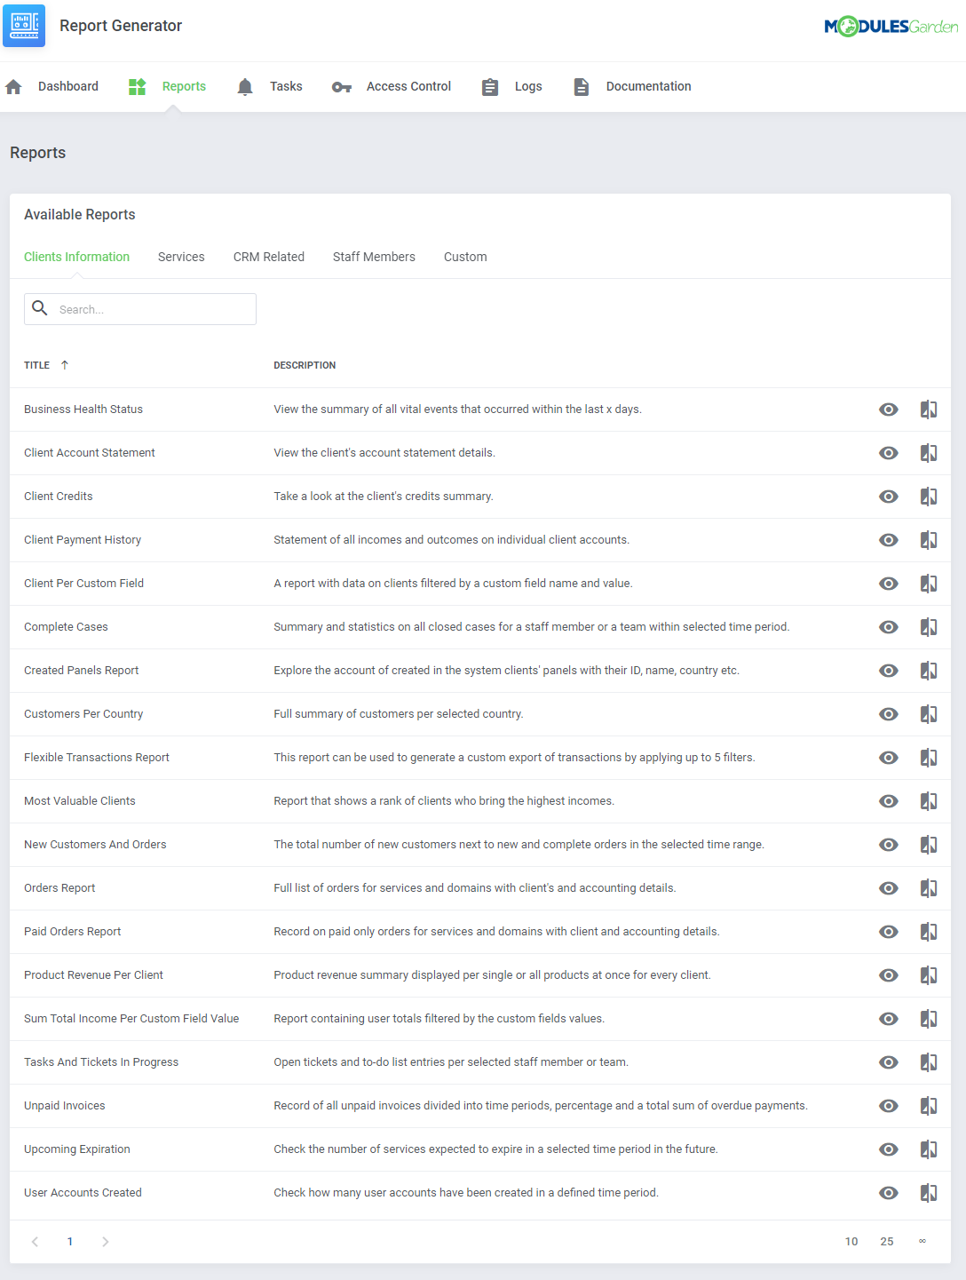Open Dashboard menu item
This screenshot has height=1280, width=966.
[68, 86]
